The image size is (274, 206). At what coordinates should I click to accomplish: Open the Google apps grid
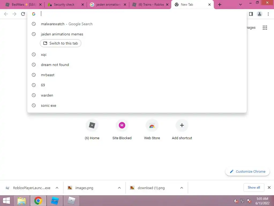(x=265, y=28)
